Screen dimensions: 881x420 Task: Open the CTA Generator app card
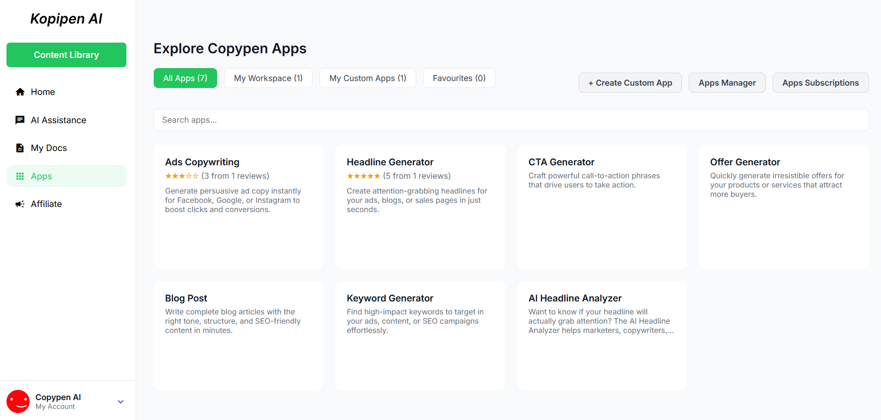click(x=601, y=207)
